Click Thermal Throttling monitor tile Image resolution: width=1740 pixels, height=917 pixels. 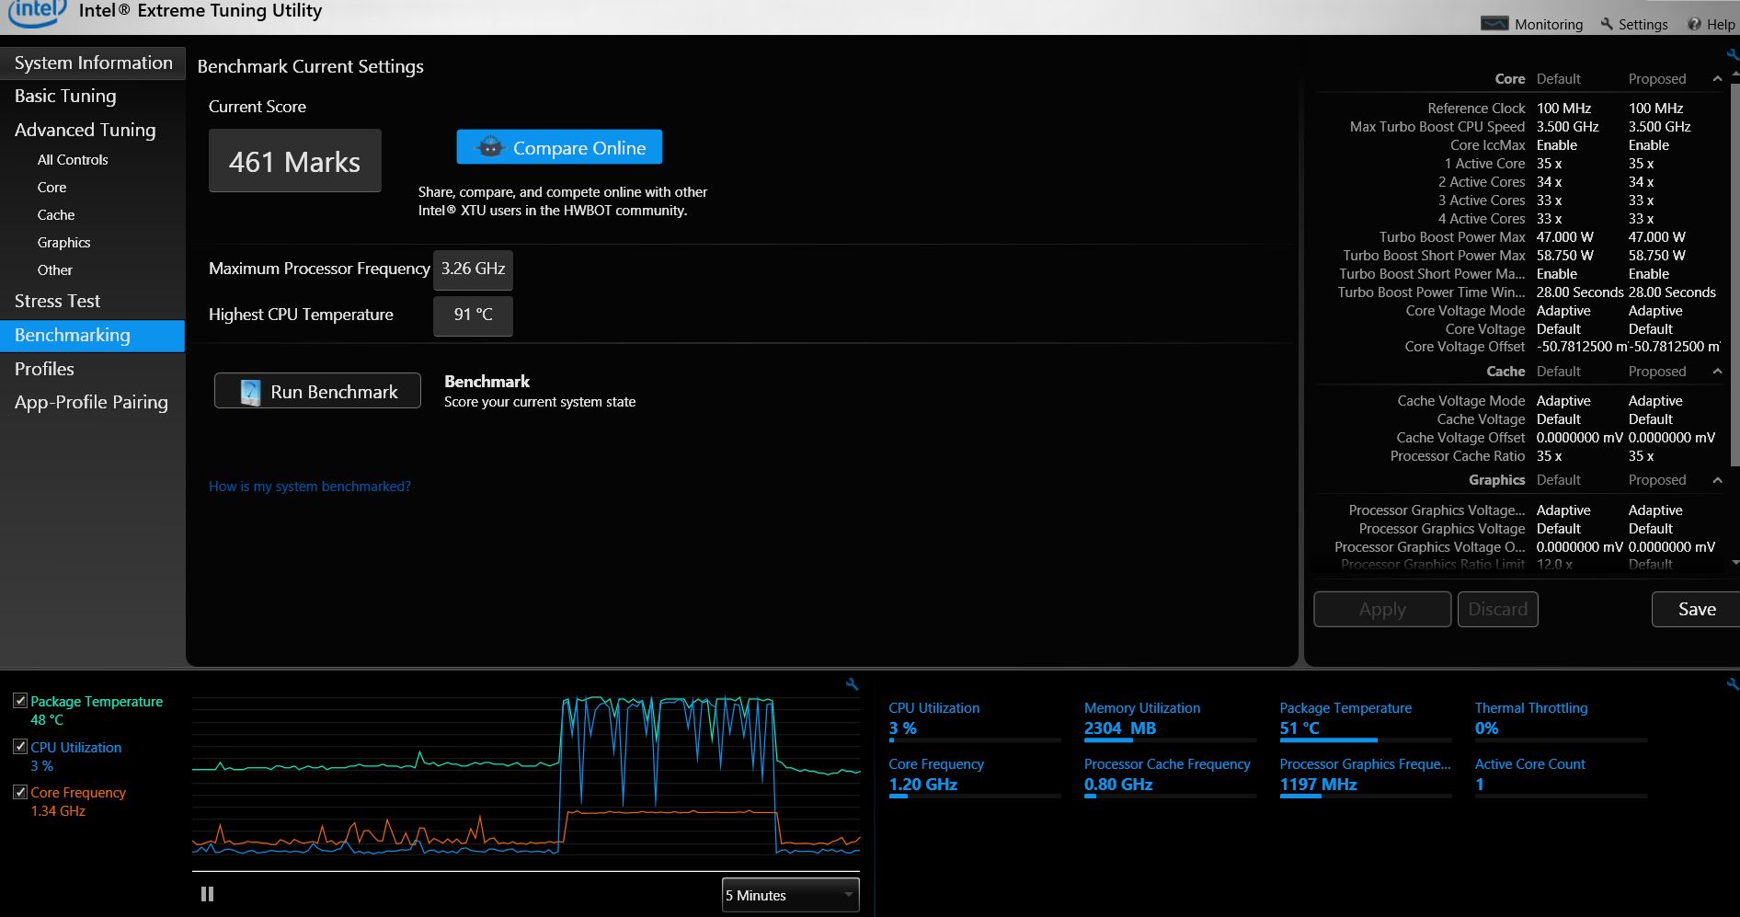1561,721
